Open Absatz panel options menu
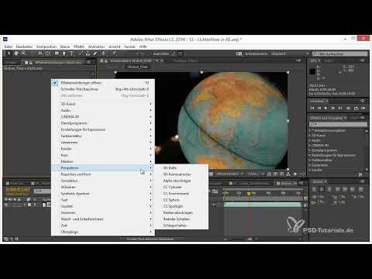The image size is (372, 279). tap(362, 181)
